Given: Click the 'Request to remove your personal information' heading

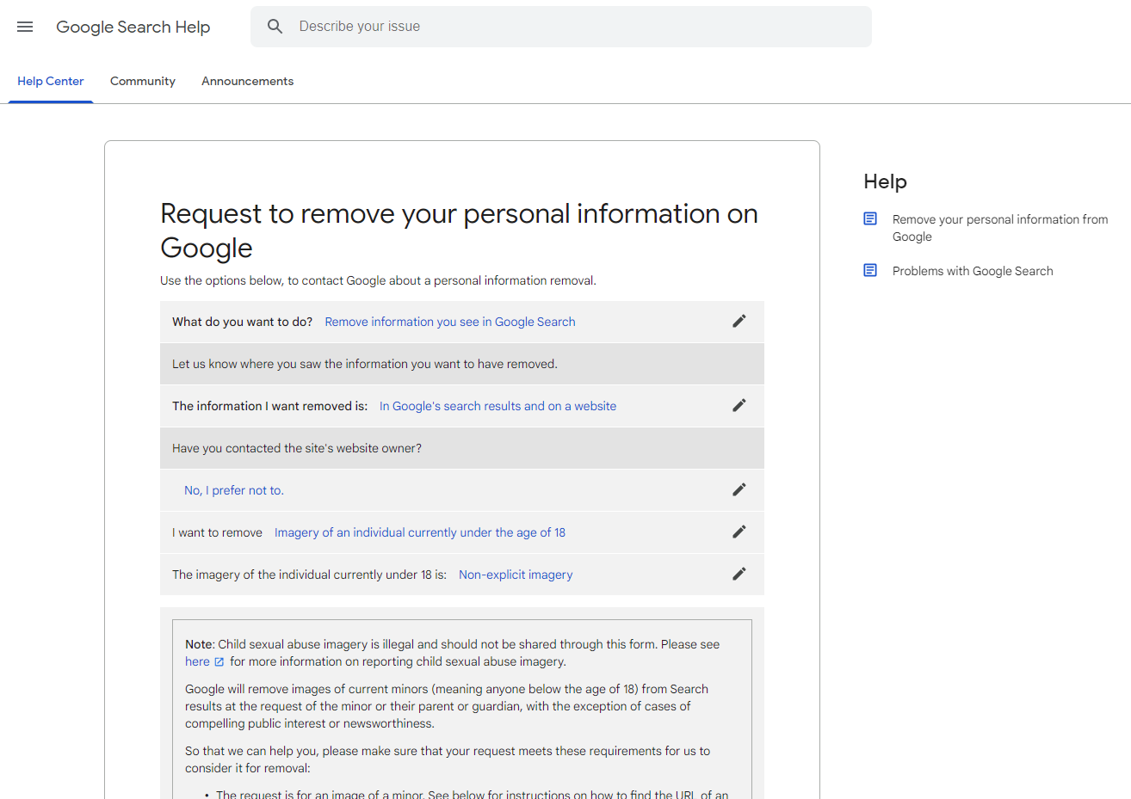Looking at the screenshot, I should (459, 230).
